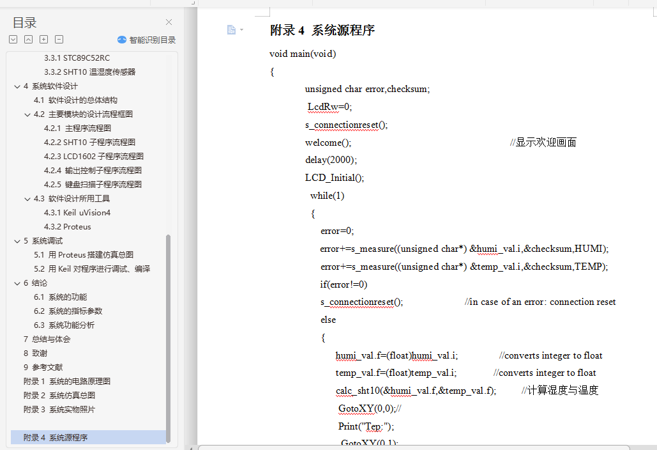Jump to 5.2 用 Keil 对程序进行调试、编译
This screenshot has width=657, height=450.
[x=92, y=269]
